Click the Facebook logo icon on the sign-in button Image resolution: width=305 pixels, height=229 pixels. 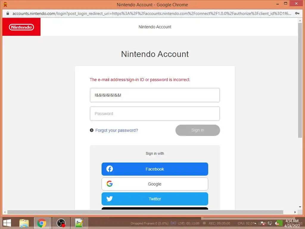[x=110, y=169]
